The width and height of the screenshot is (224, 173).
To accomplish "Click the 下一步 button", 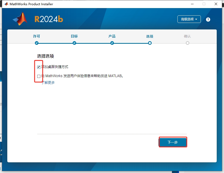I will (x=173, y=142).
